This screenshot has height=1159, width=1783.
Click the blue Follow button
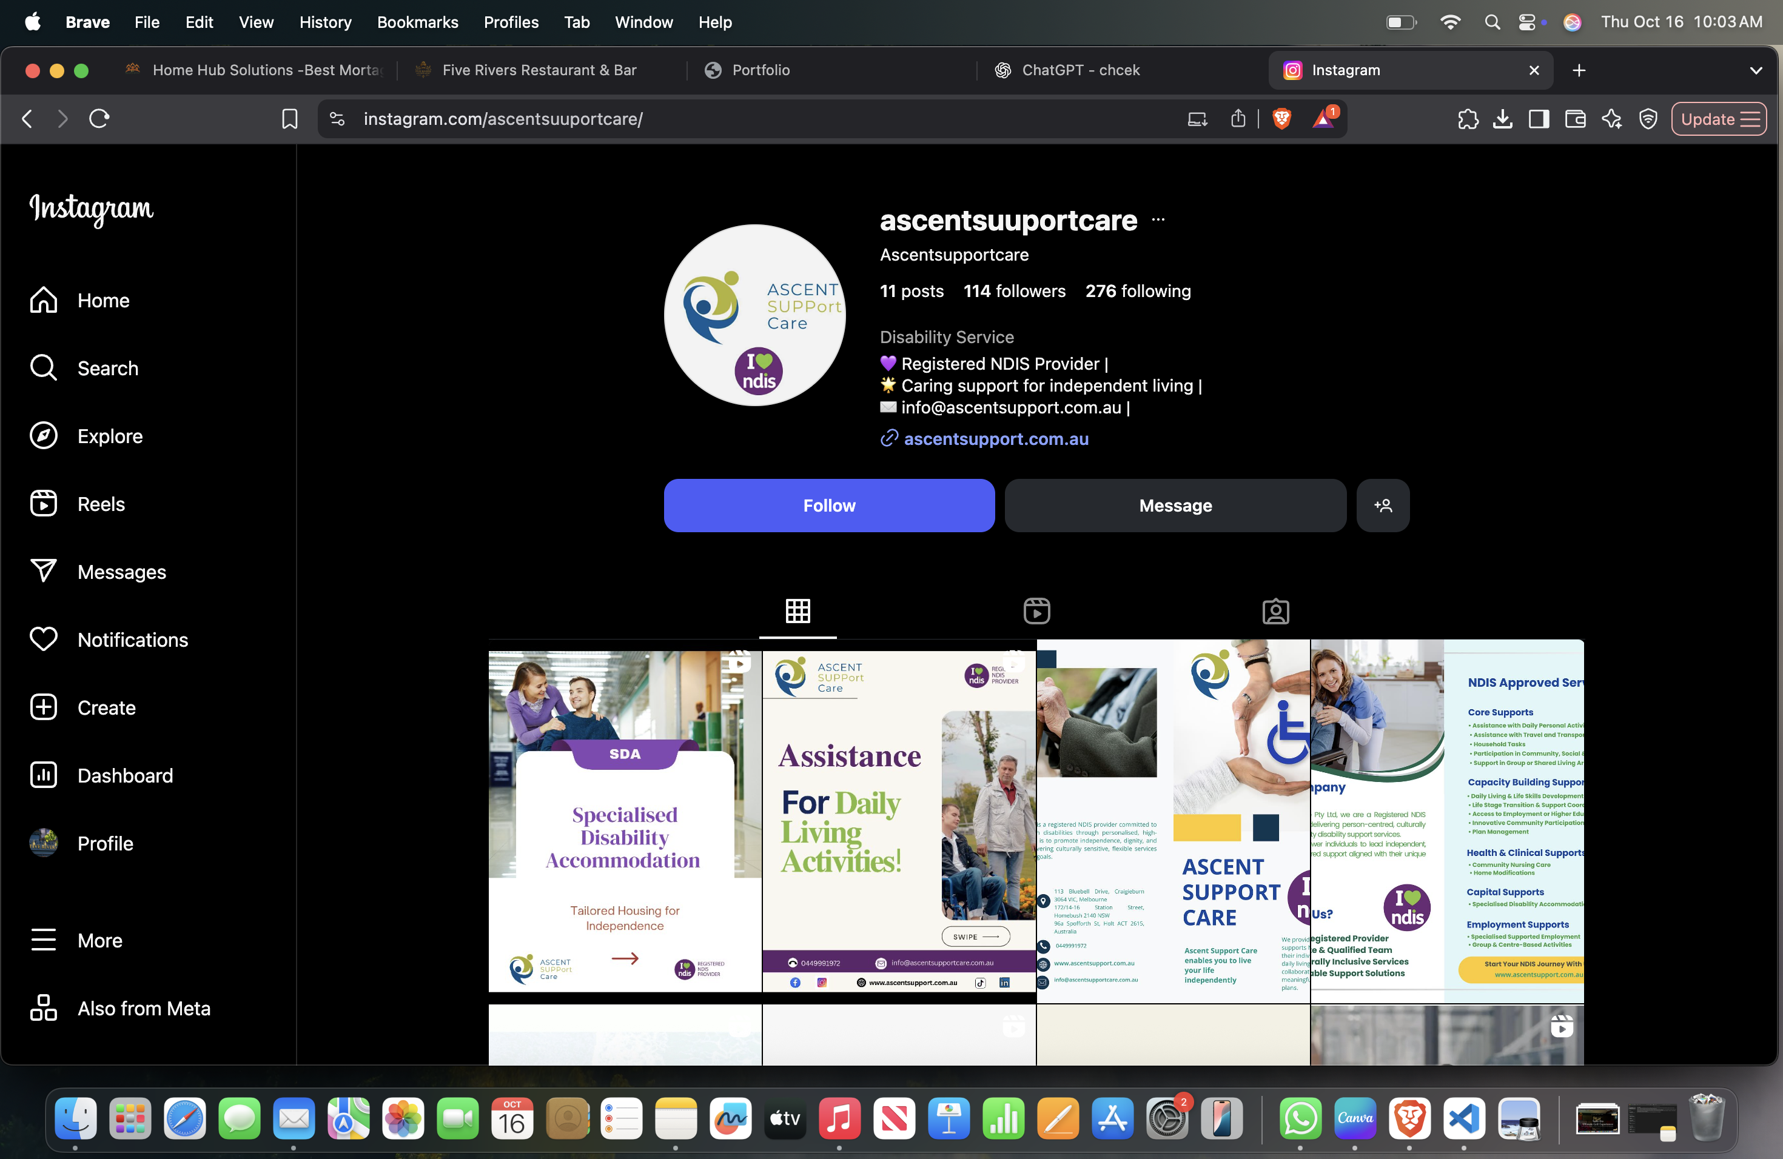click(x=828, y=506)
